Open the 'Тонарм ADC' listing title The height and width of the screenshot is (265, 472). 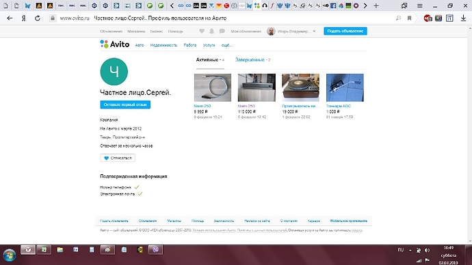point(339,106)
